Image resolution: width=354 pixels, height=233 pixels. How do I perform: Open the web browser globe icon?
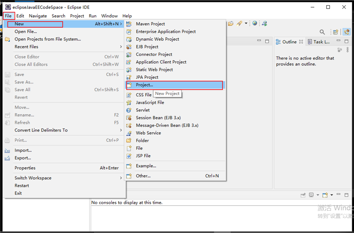tap(254, 23)
